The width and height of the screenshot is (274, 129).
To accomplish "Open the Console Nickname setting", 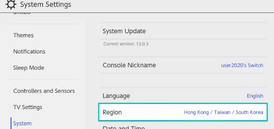I will 183,65.
